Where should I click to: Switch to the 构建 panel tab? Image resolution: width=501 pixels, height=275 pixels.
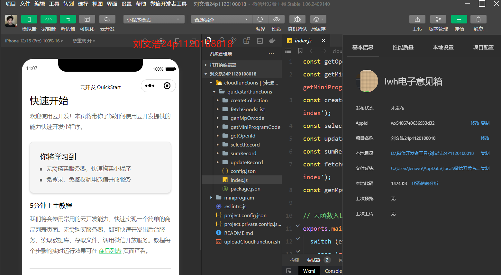pos(295,260)
